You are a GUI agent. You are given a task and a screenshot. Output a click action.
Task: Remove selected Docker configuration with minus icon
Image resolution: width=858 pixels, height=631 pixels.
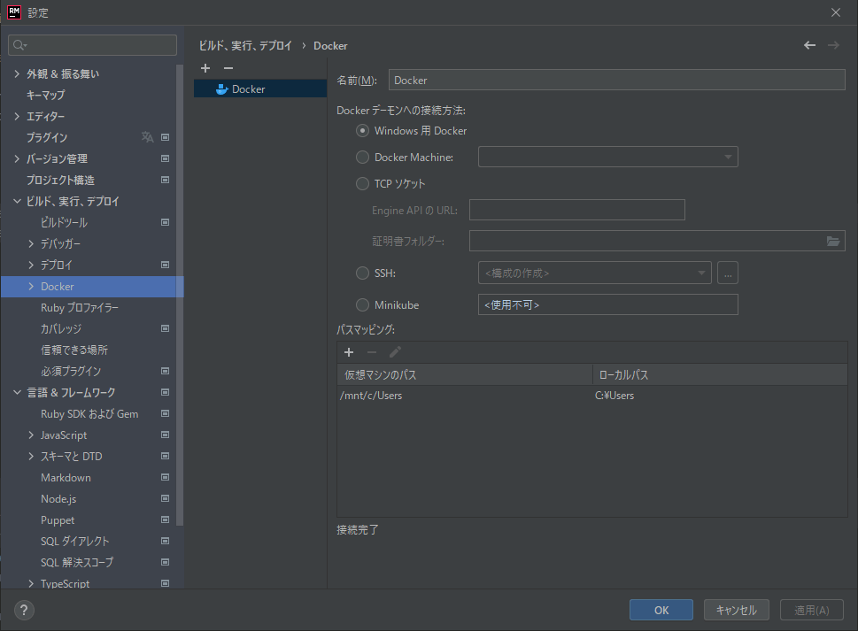pos(228,68)
